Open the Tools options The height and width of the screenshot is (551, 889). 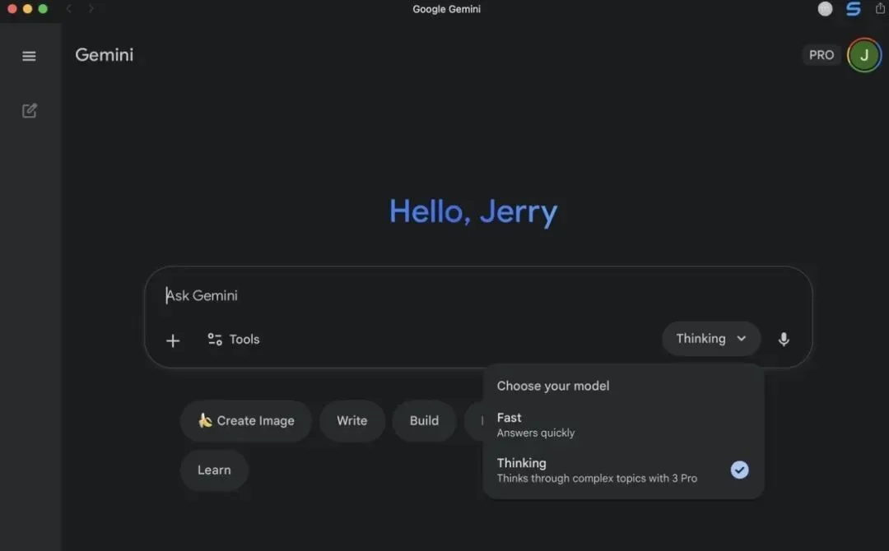click(x=234, y=339)
